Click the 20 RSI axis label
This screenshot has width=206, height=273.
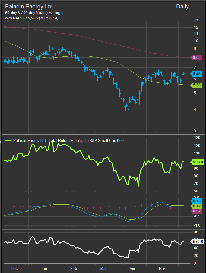(196, 256)
